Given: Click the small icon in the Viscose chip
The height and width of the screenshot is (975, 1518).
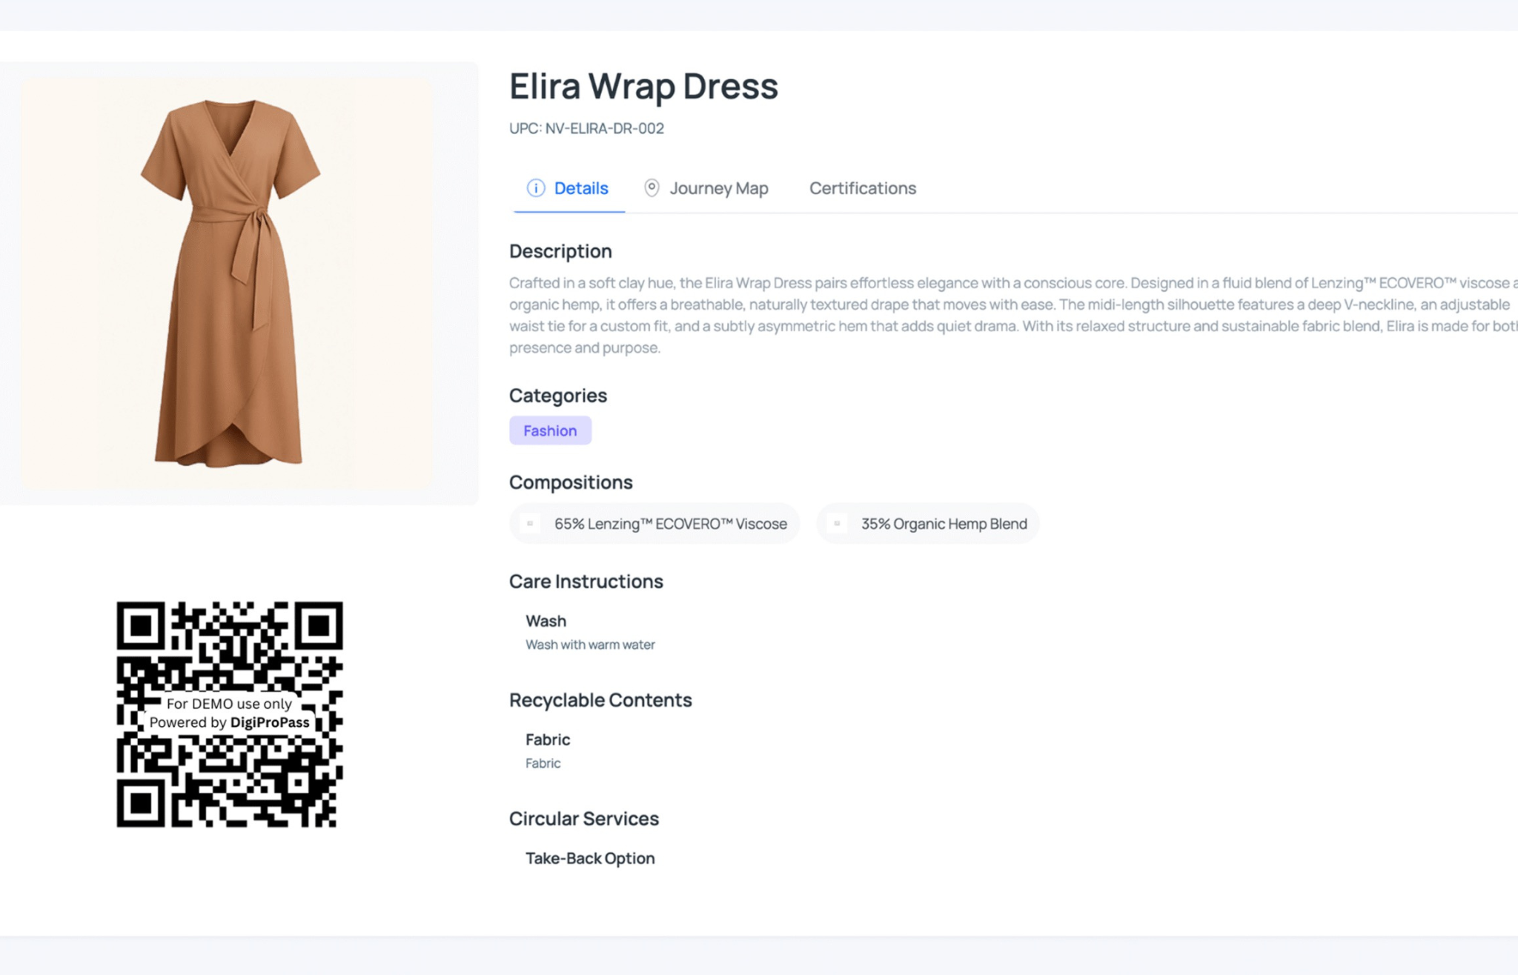Looking at the screenshot, I should pos(530,524).
